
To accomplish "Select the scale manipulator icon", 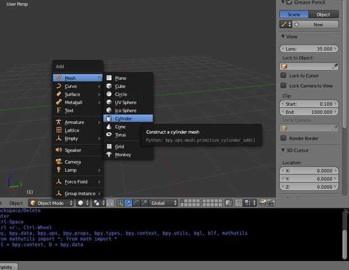I will (145, 203).
